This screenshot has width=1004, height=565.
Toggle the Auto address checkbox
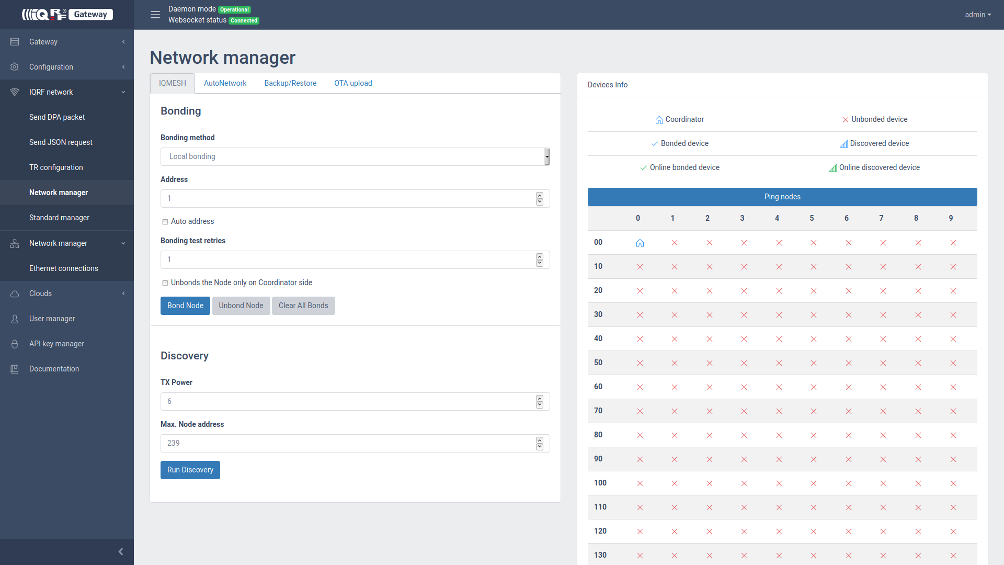tap(164, 221)
